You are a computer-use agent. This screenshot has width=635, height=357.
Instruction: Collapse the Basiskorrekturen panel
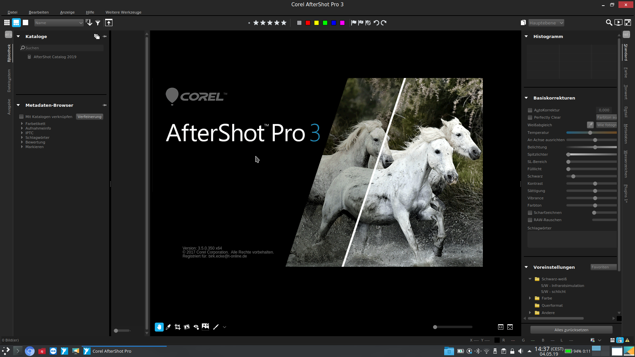pyautogui.click(x=526, y=98)
